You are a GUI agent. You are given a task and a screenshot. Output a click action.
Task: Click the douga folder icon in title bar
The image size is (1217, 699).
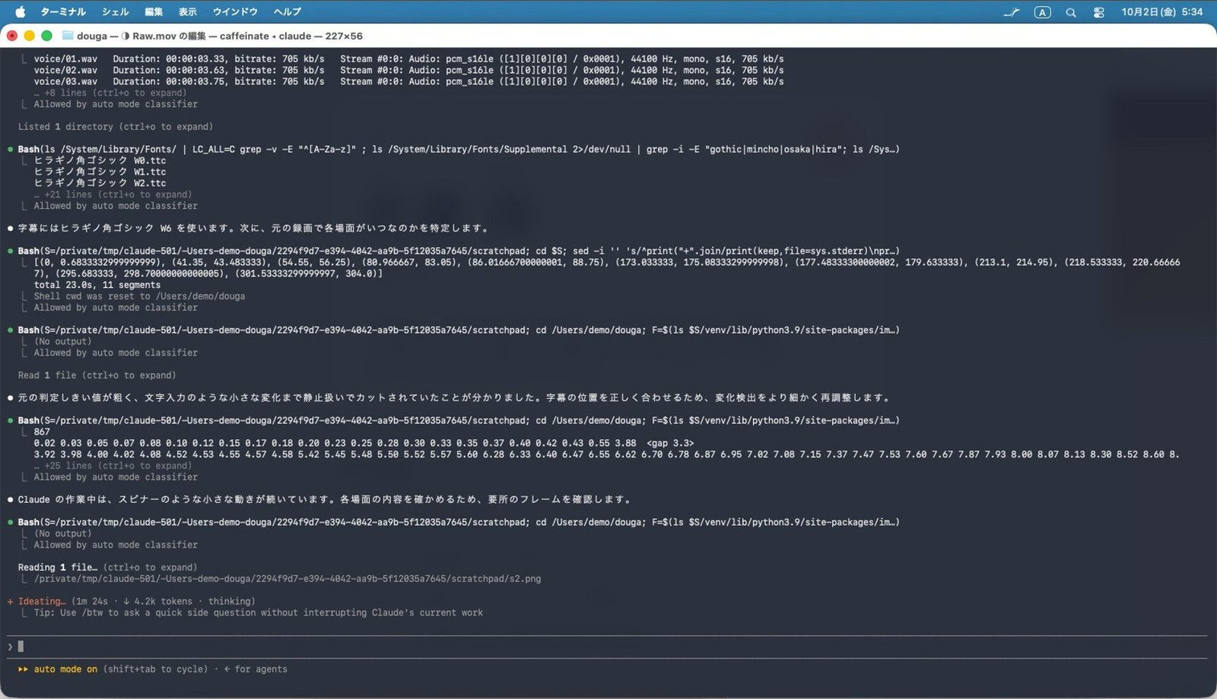[68, 35]
